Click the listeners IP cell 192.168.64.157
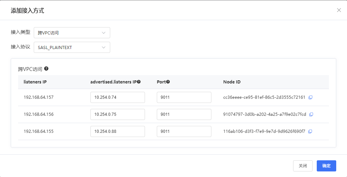Viewport: 347px width, 177px height. point(39,97)
